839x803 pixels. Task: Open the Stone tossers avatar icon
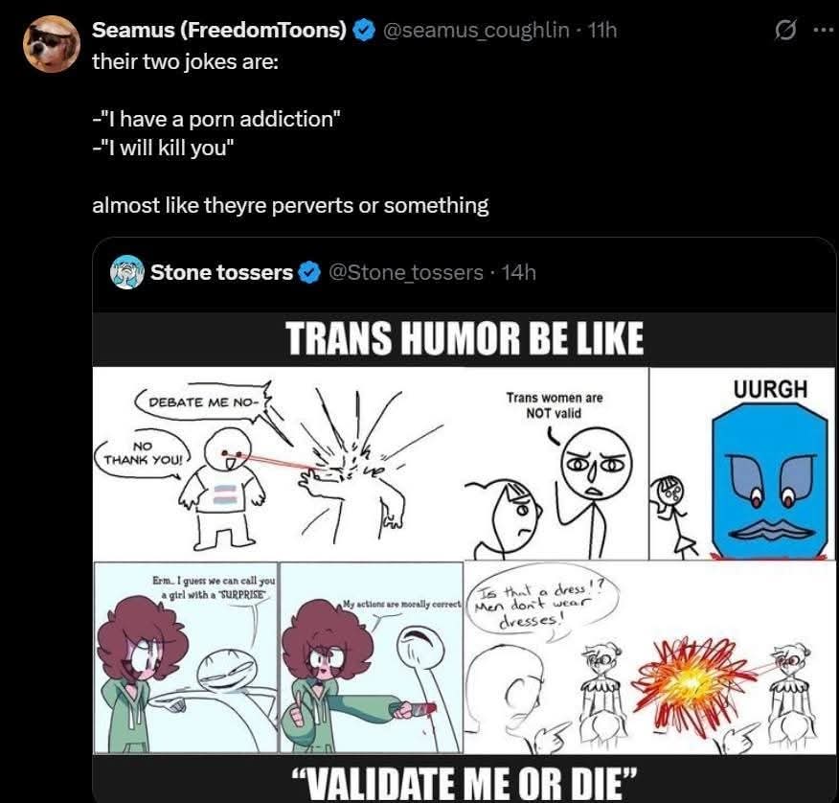point(127,272)
